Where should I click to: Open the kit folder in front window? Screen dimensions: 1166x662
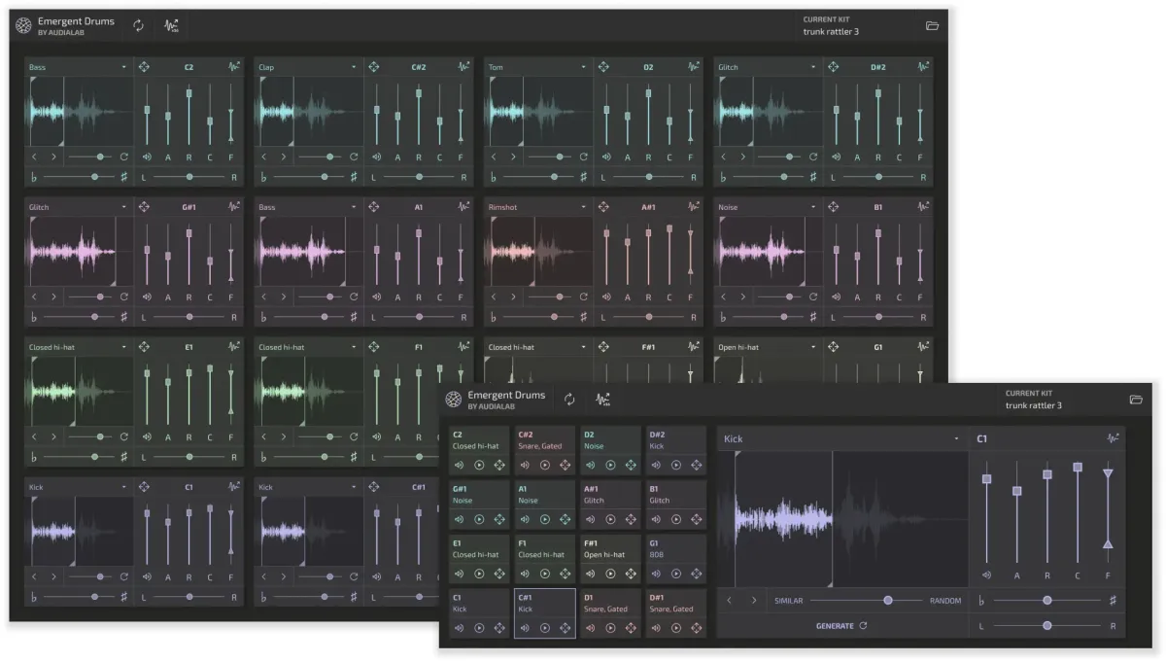click(x=1136, y=400)
